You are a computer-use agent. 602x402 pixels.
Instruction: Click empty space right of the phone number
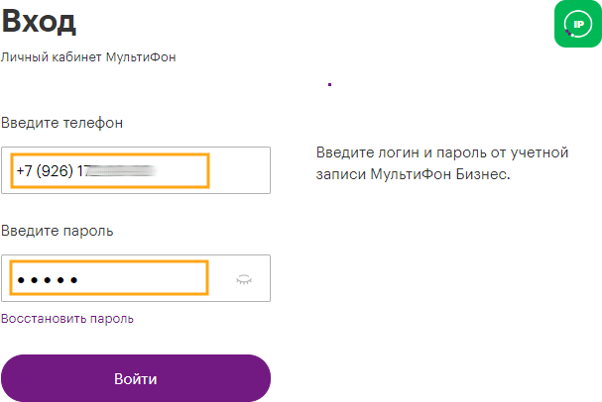coord(238,170)
